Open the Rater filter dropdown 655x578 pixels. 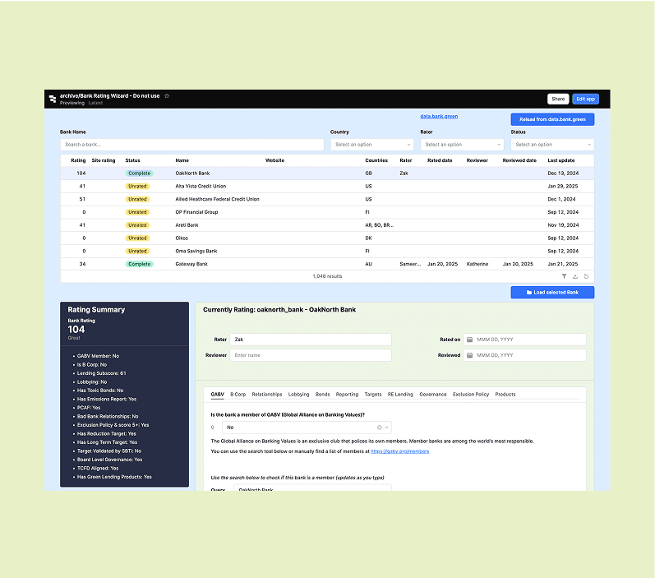[x=462, y=145]
